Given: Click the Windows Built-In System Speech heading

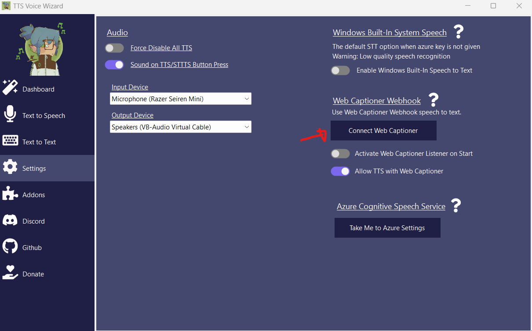Looking at the screenshot, I should click(390, 33).
